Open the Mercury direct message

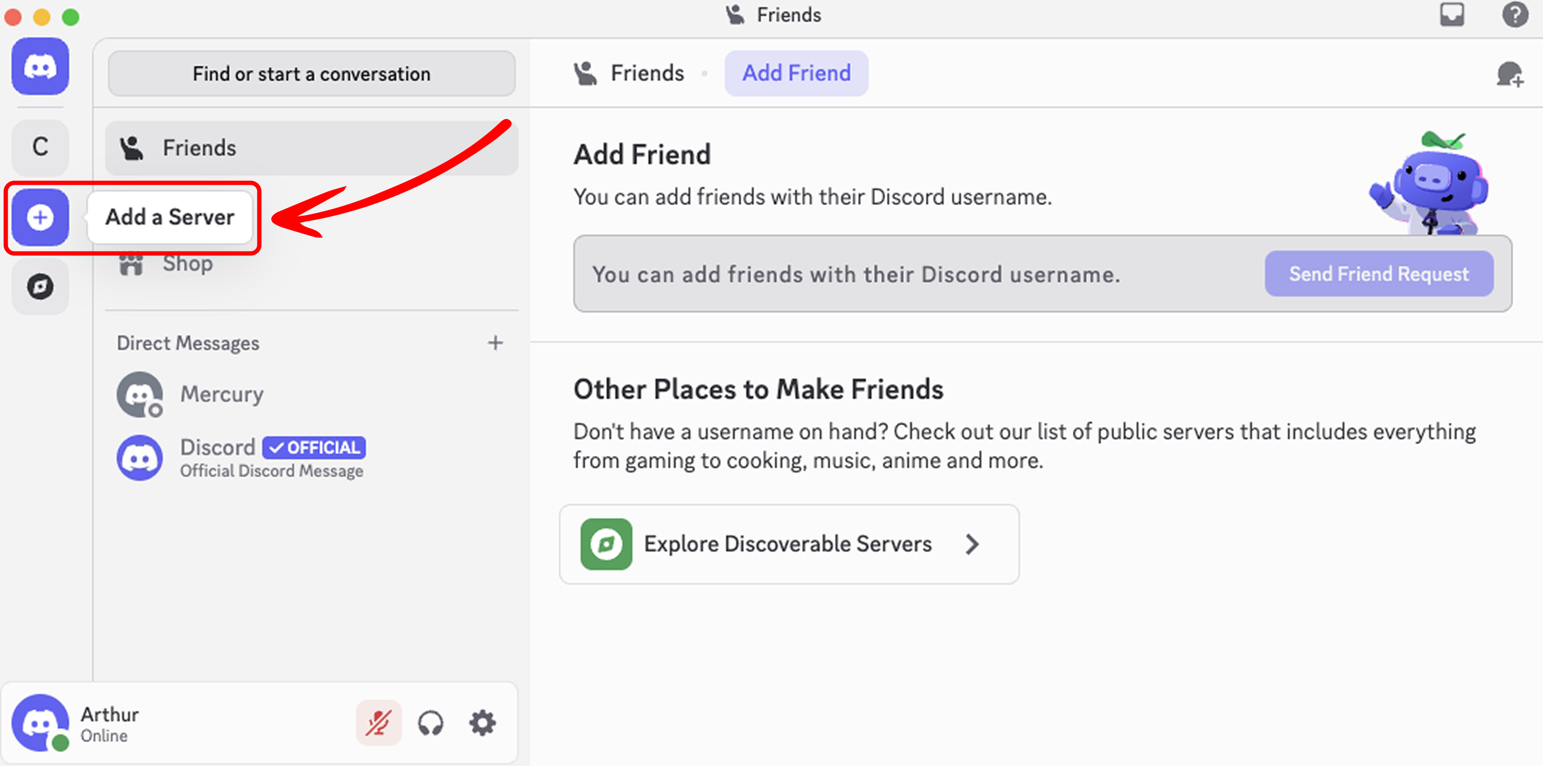click(x=312, y=395)
